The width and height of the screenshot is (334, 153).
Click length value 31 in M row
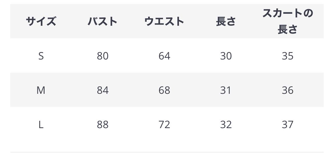point(226,90)
